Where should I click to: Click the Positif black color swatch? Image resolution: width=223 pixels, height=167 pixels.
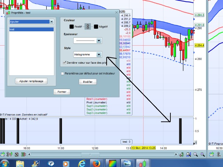tap(71, 26)
